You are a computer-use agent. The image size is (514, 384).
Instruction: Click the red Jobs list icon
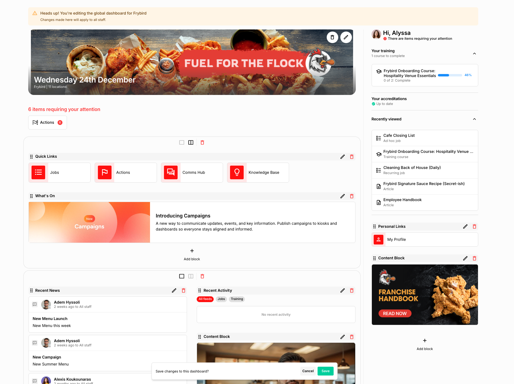[38, 173]
